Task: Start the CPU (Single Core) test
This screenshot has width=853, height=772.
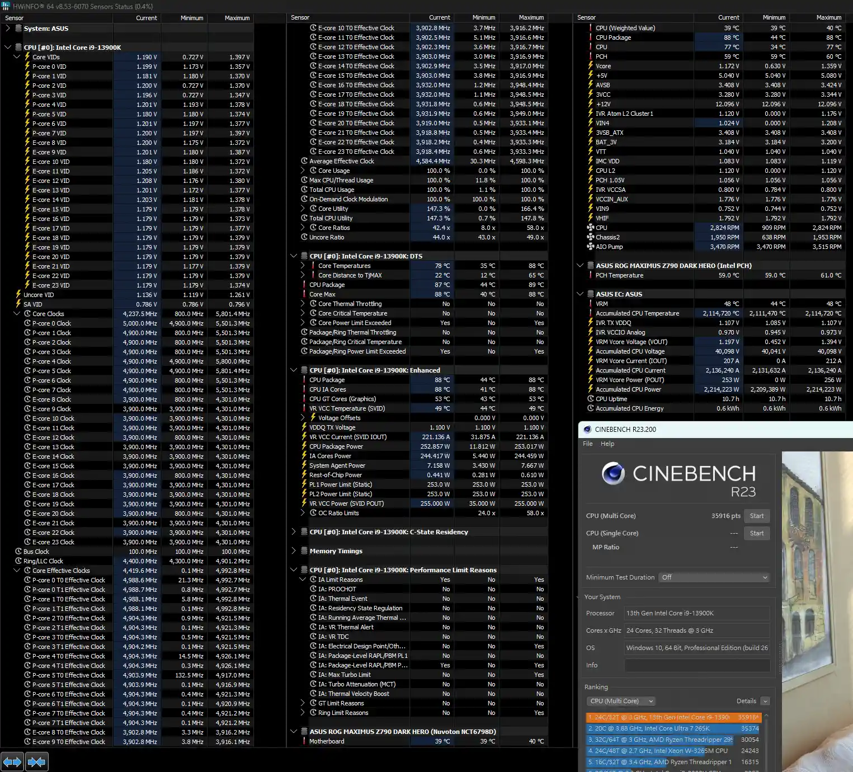Action: 757,533
